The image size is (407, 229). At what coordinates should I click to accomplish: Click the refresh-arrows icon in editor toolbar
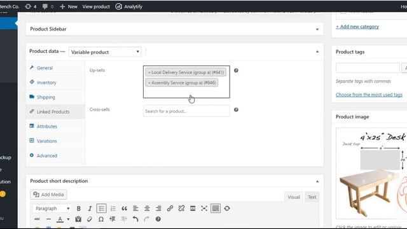click(227, 209)
